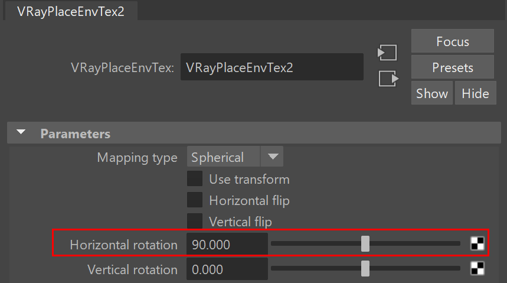
Task: Open Horizontal rotation texture map checker icon
Action: tap(477, 243)
